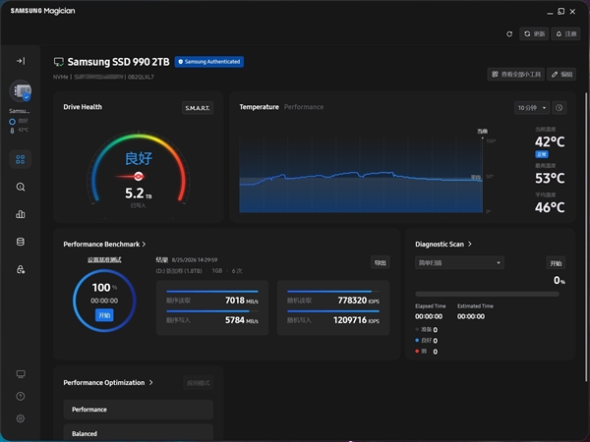Viewport: 590px width, 442px height.
Task: Open the notifications bell button
Action: coord(566,33)
